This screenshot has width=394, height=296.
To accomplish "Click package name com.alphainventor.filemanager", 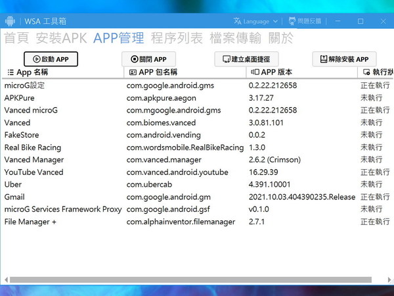I will (x=181, y=222).
